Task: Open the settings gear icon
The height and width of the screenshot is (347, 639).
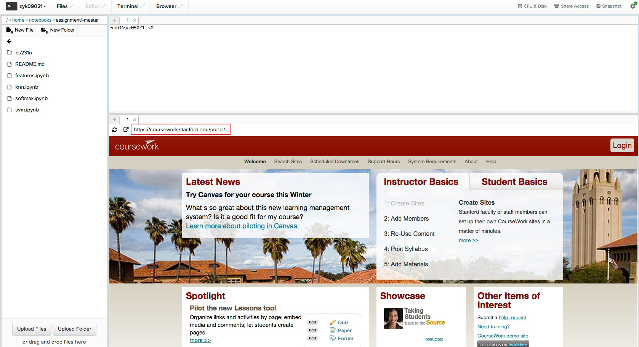Action: [633, 6]
